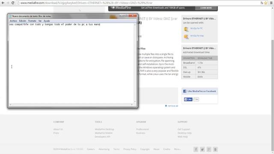Click the Facebook logo icon in sidebar
This screenshot has width=274, height=154.
pyautogui.click(x=185, y=91)
